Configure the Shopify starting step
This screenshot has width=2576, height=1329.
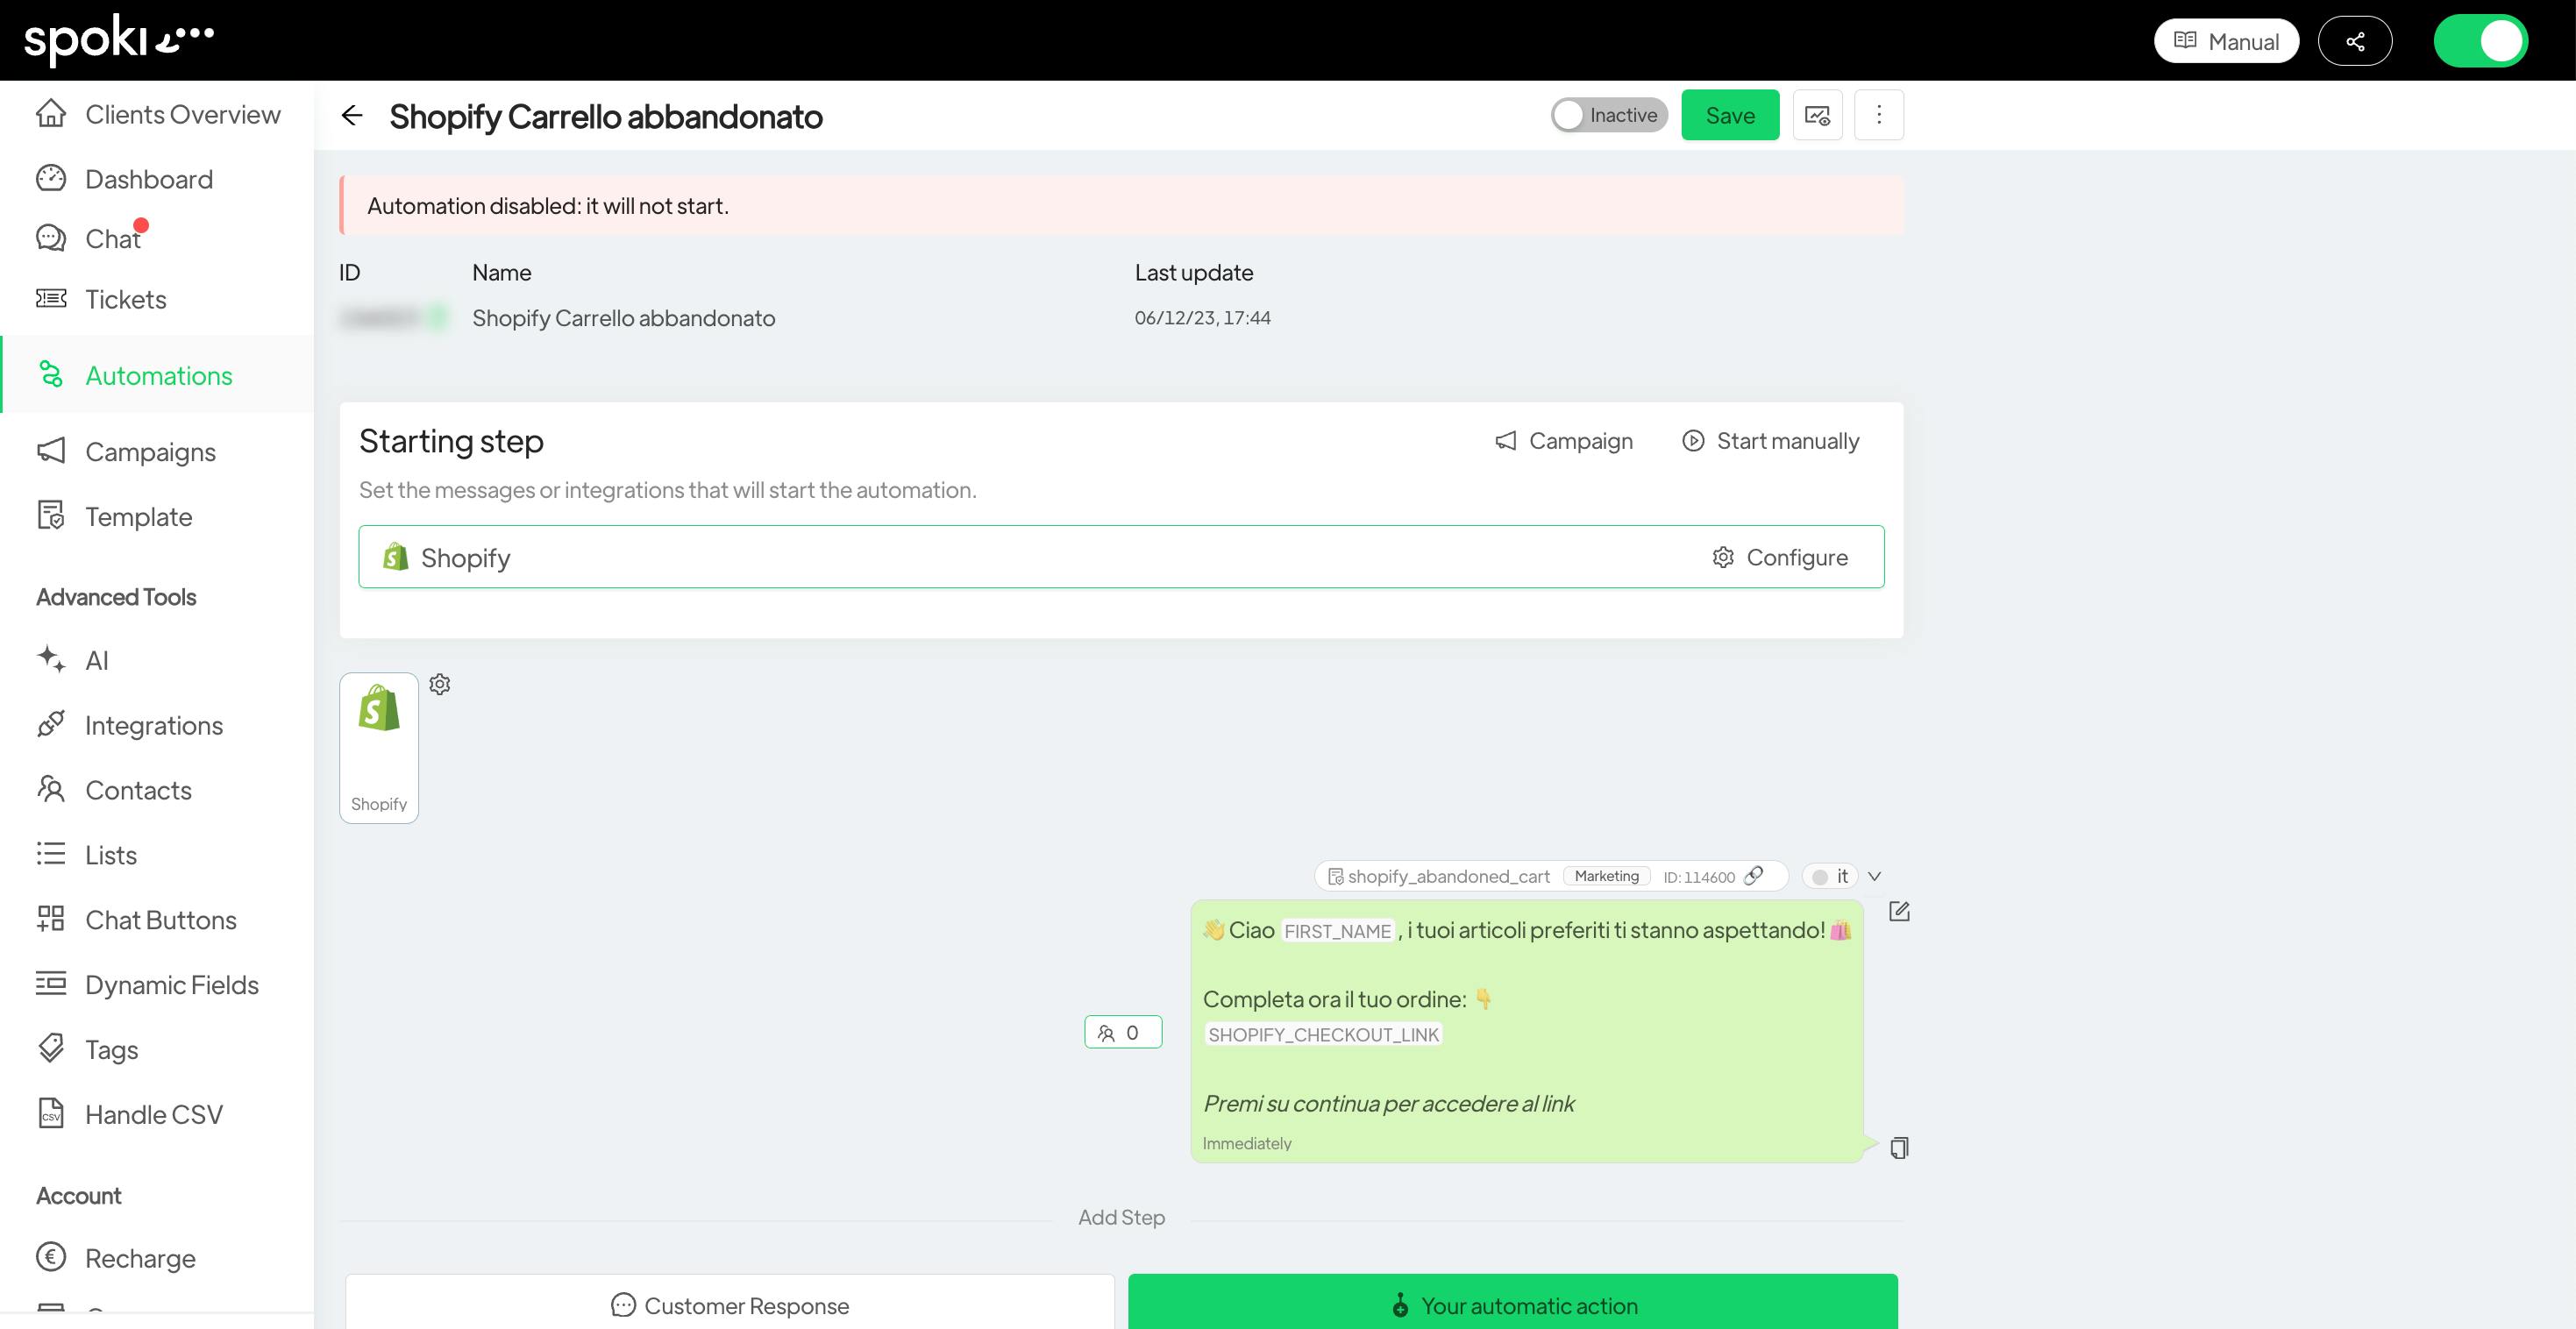(1780, 557)
